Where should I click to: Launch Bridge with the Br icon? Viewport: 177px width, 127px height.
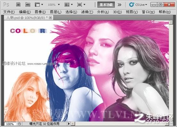tap(18, 5)
